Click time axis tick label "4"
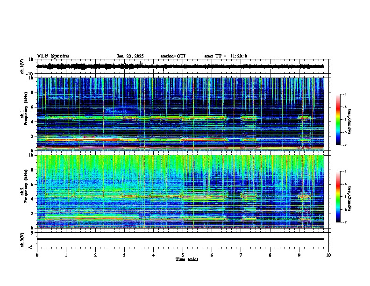This screenshot has width=370, height=286. pos(154,255)
